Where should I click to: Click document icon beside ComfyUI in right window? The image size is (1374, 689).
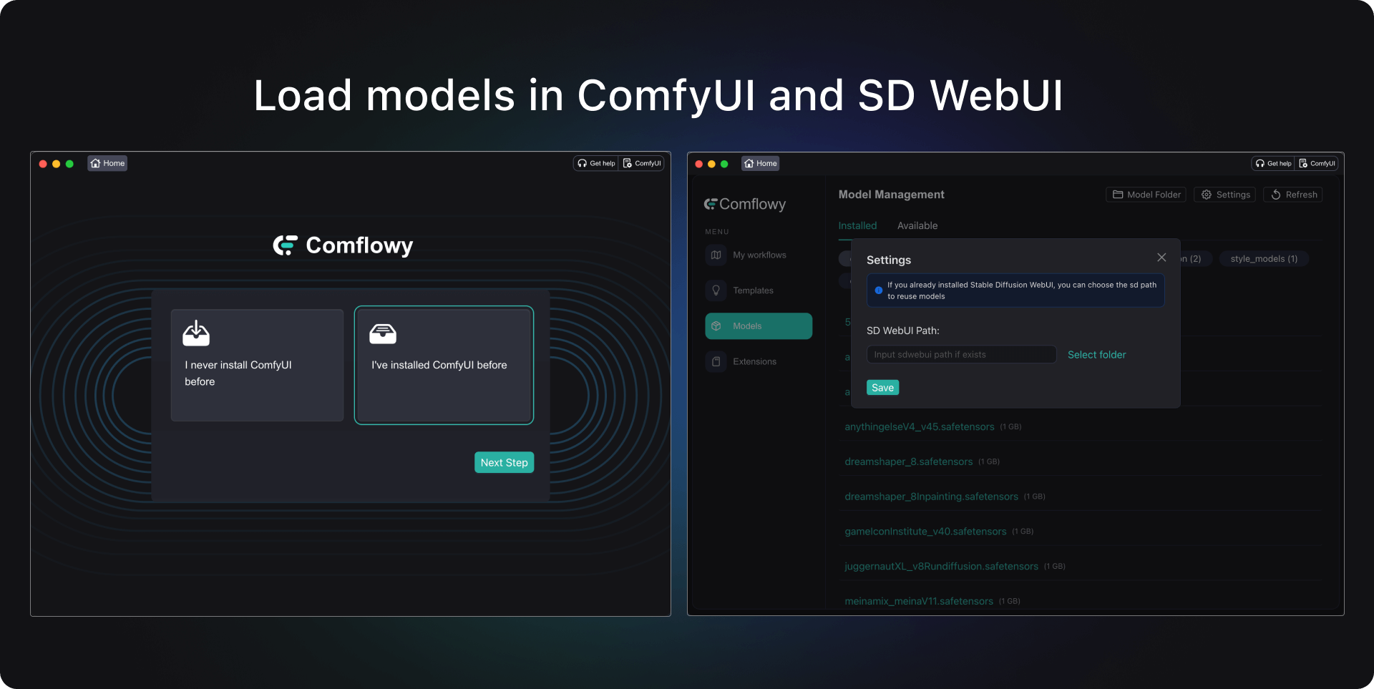pos(1303,163)
